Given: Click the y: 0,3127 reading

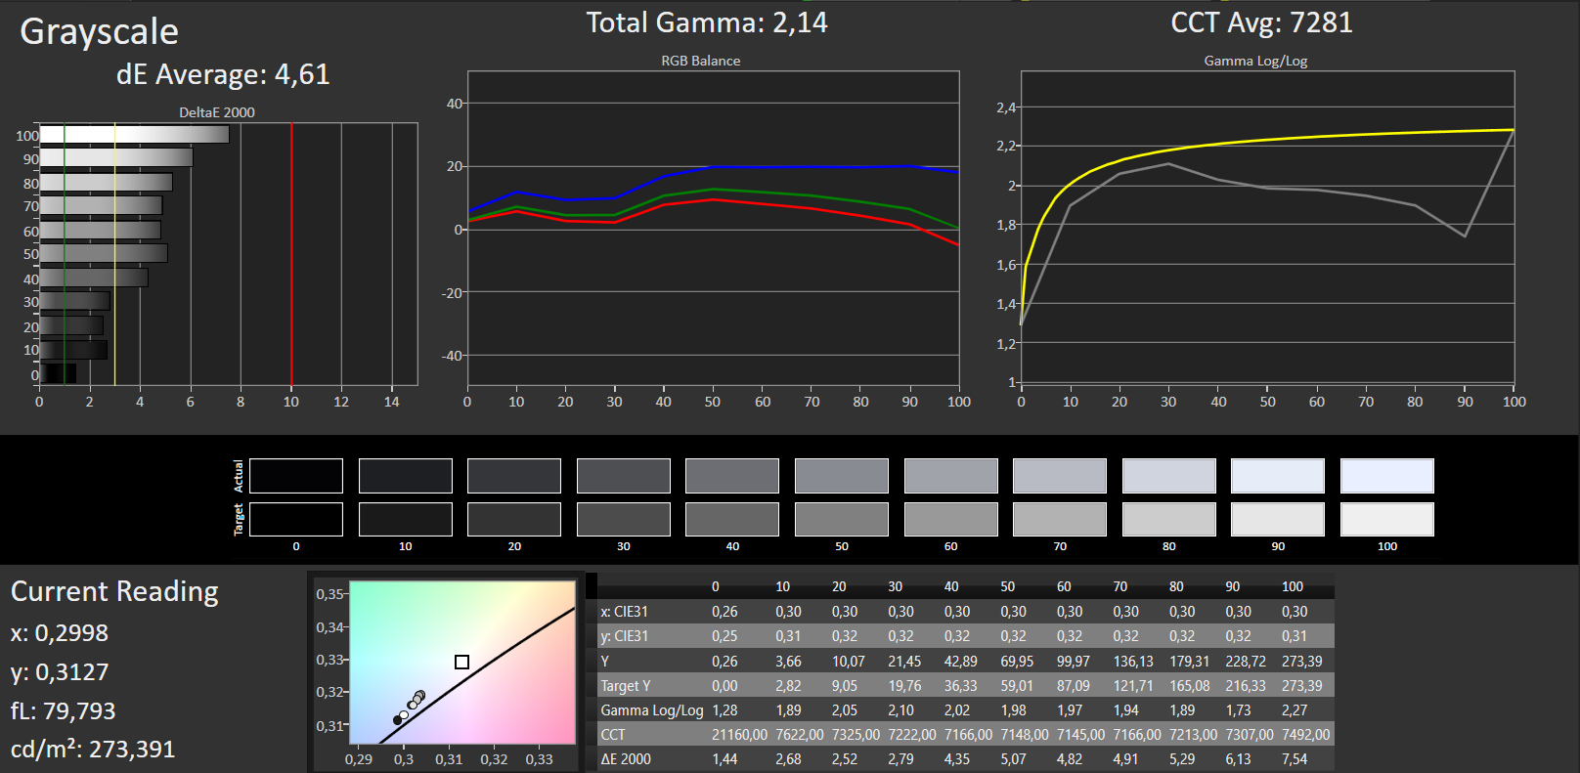Looking at the screenshot, I should [60, 672].
